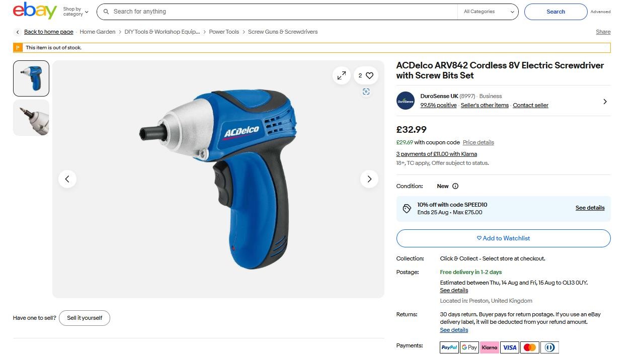Image resolution: width=636 pixels, height=355 pixels.
Task: Open All Categories dropdown
Action: click(489, 12)
